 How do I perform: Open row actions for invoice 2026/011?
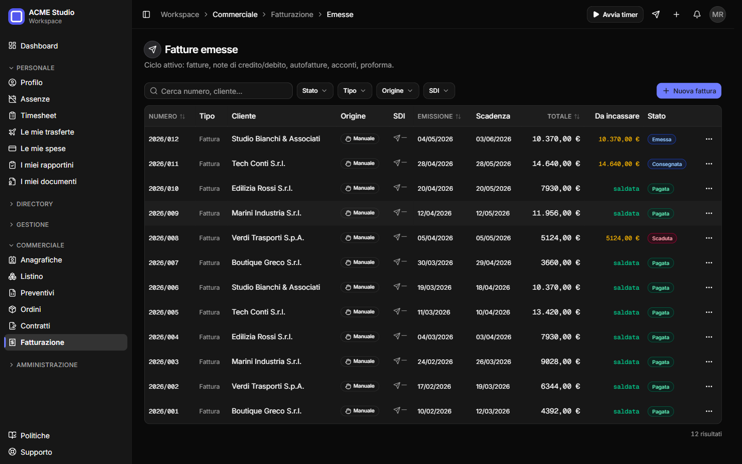tap(709, 164)
